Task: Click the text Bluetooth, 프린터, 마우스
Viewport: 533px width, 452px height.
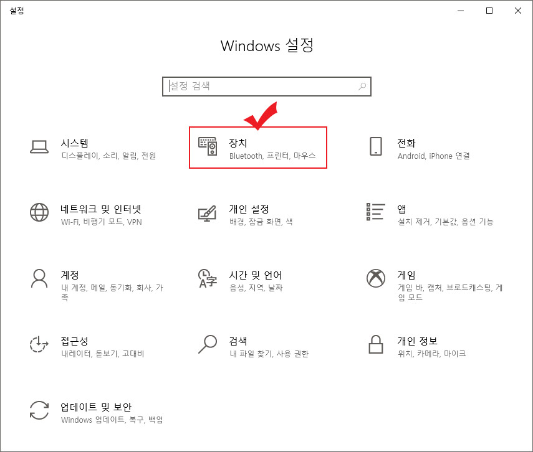Action: [272, 156]
